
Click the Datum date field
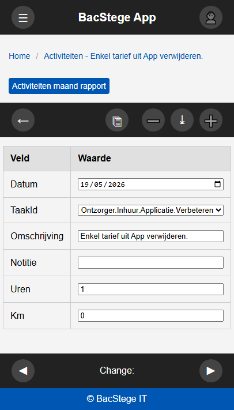150,184
